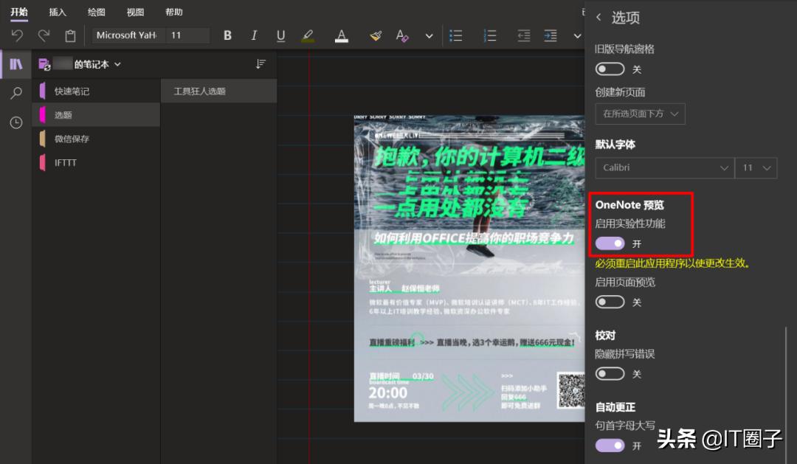The height and width of the screenshot is (464, 797).
Task: Open search with the magnifier icon
Action: [x=15, y=94]
